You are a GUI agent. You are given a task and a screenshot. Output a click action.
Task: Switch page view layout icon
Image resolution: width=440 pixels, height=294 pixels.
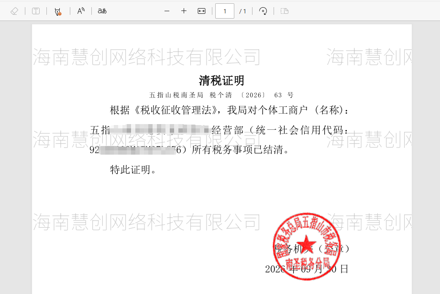pos(285,11)
